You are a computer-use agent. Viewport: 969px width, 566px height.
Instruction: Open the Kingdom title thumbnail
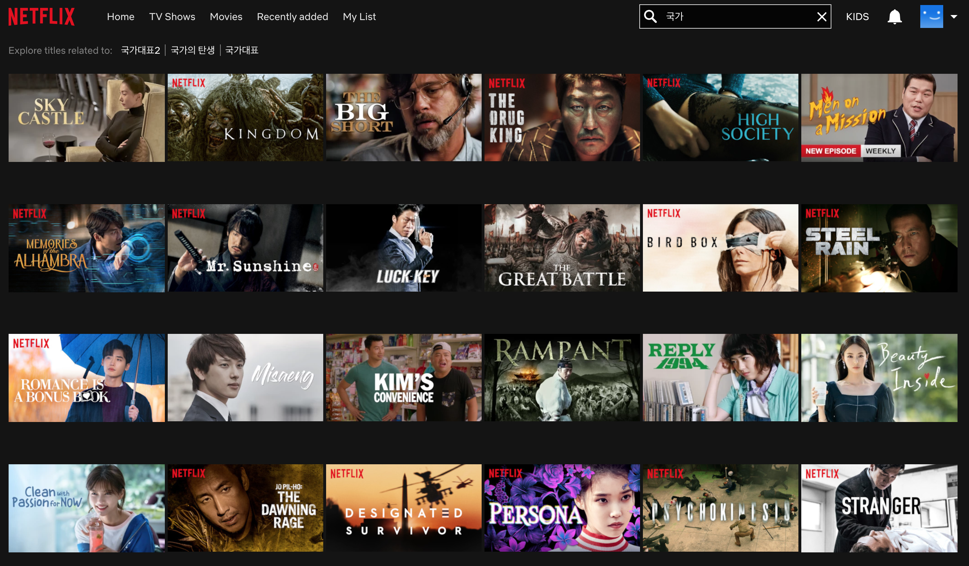coord(245,117)
